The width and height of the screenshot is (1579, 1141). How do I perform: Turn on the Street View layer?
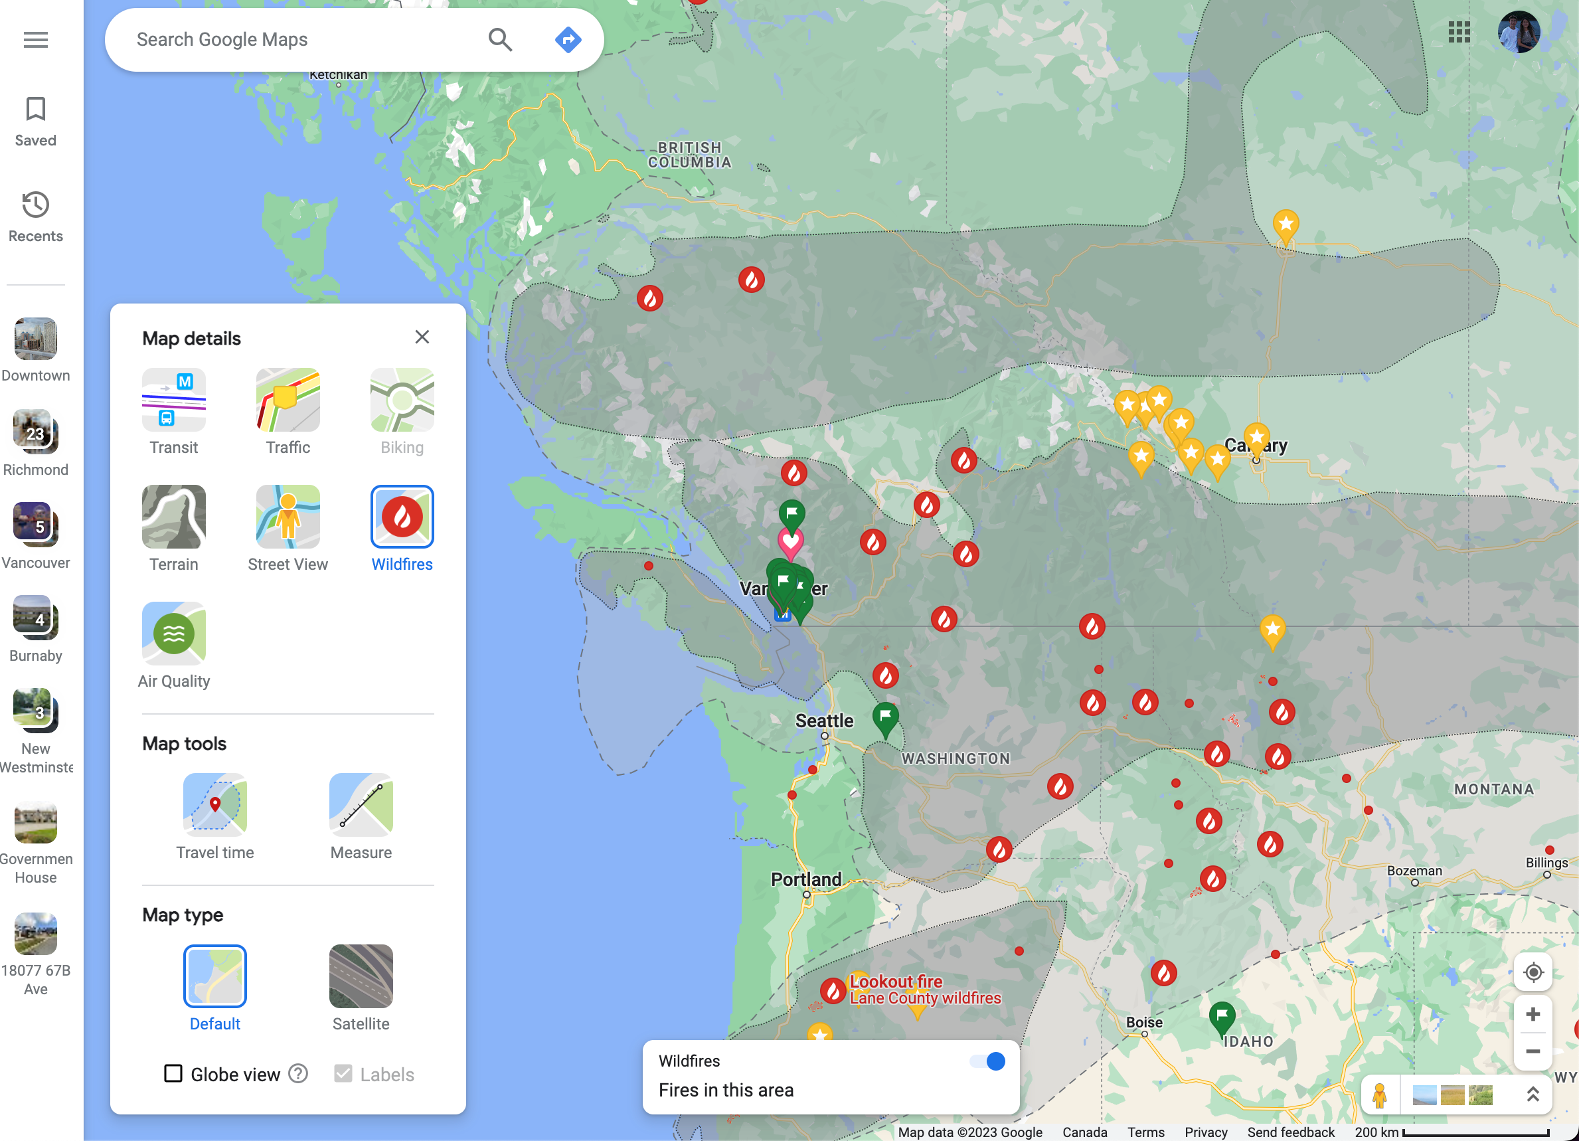coord(288,529)
